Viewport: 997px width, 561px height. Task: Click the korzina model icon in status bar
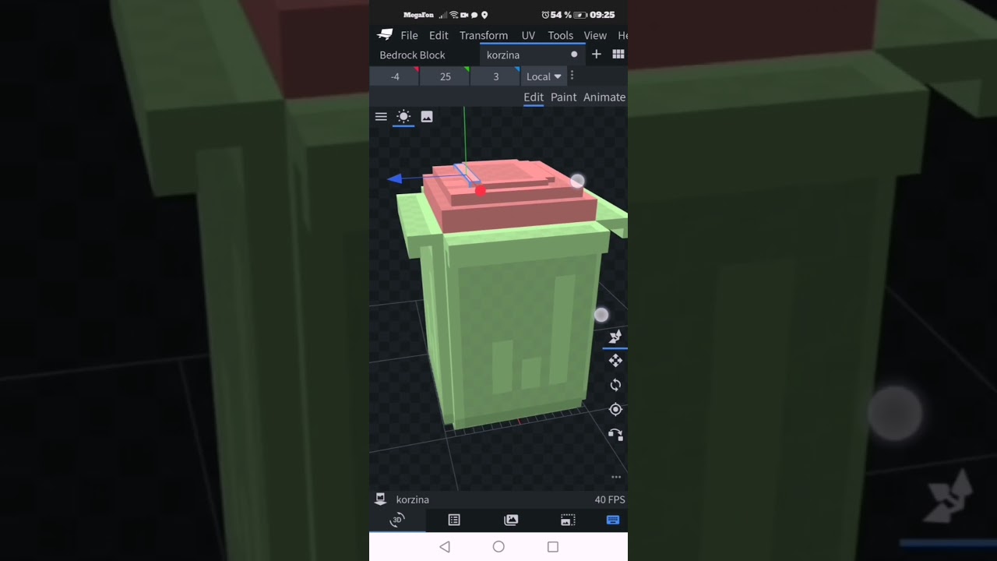point(381,499)
